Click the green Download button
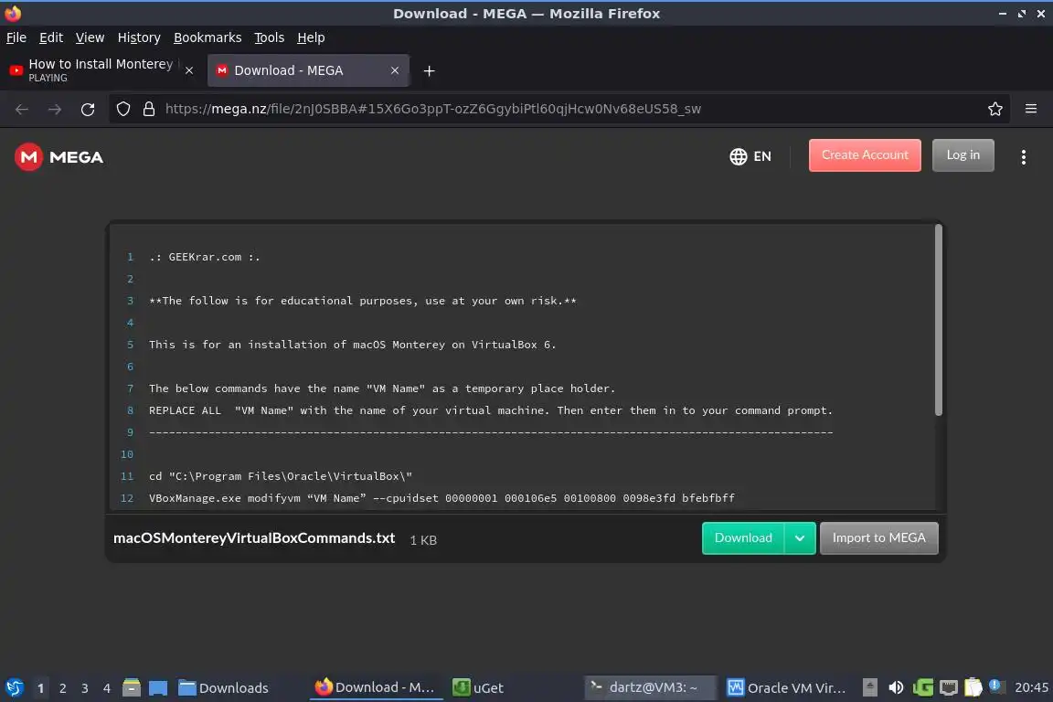 (x=743, y=538)
